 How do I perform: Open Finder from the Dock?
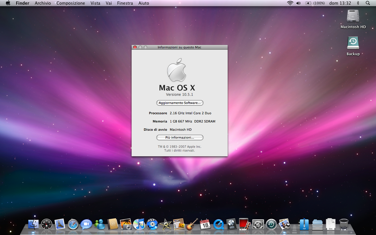[33, 224]
